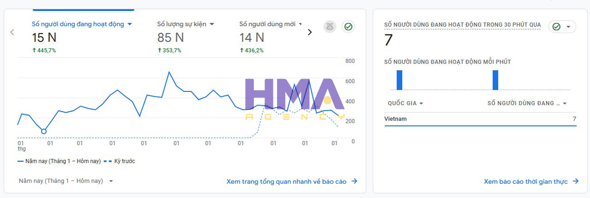Expand the 'Số lượng sự kiện' dropdown arrow
The width and height of the screenshot is (590, 198).
coord(212,24)
